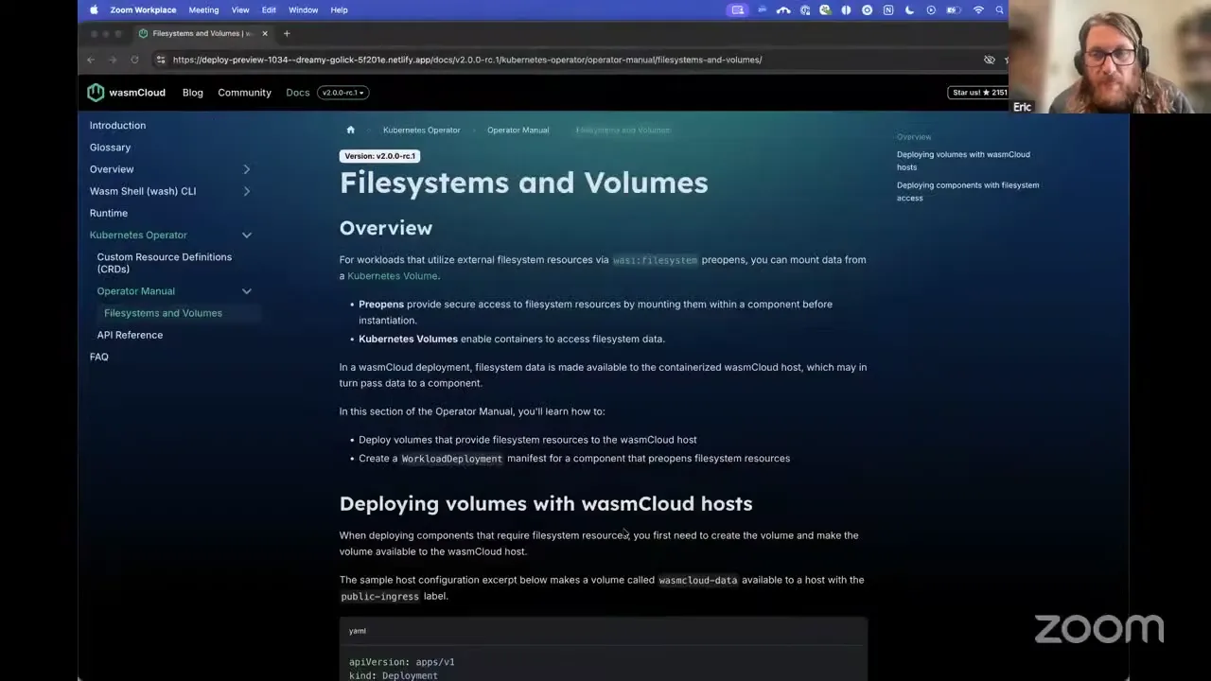This screenshot has width=1211, height=681.
Task: Click Kubernetes Operator breadcrumb
Action: click(421, 130)
